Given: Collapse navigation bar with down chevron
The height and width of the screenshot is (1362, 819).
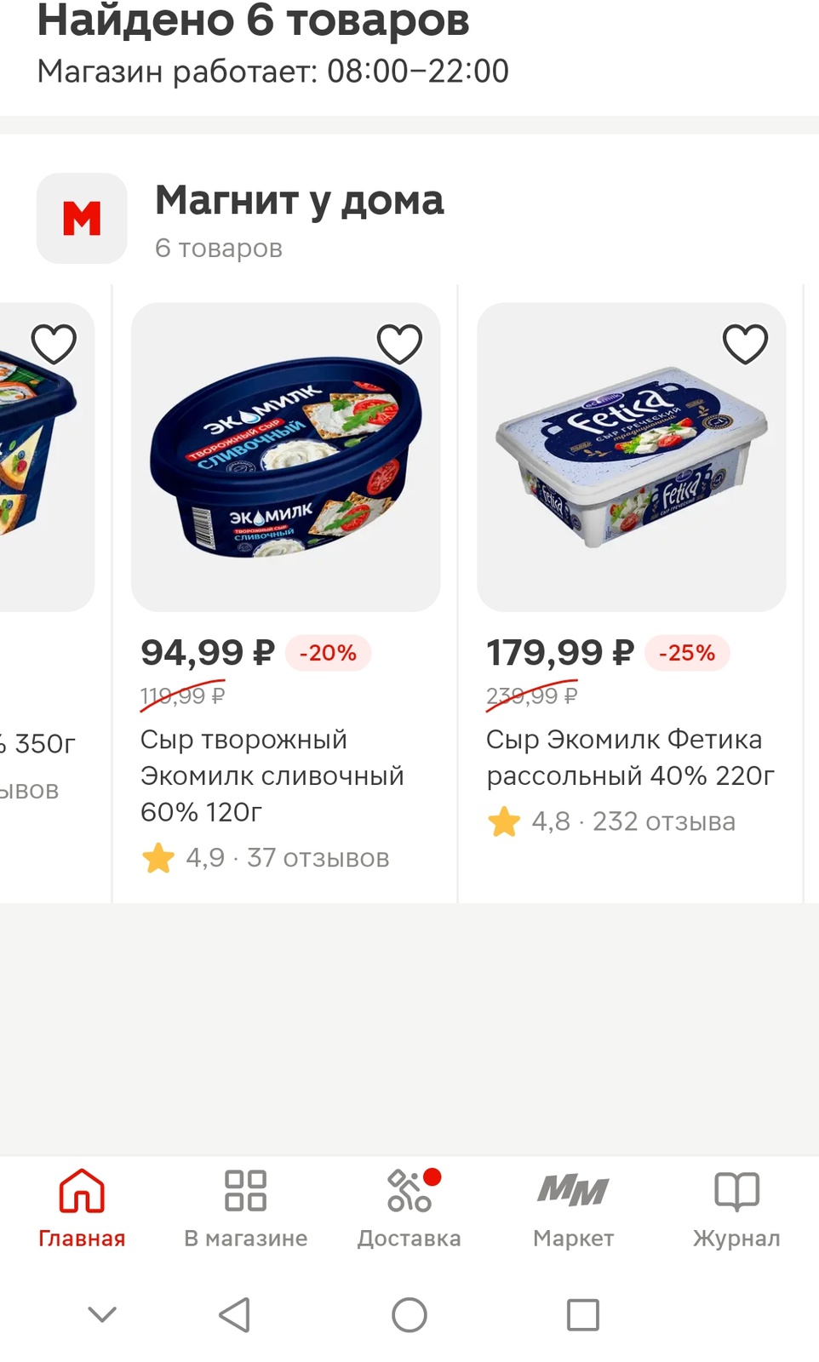Looking at the screenshot, I should coord(102,1314).
